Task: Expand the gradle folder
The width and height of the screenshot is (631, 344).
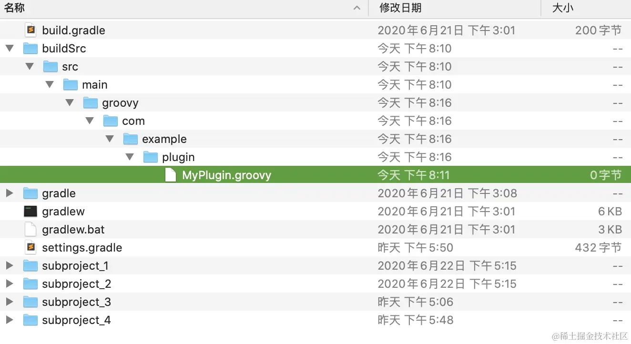Action: click(10, 193)
